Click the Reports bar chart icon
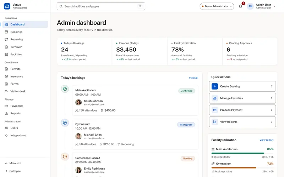 6,113
